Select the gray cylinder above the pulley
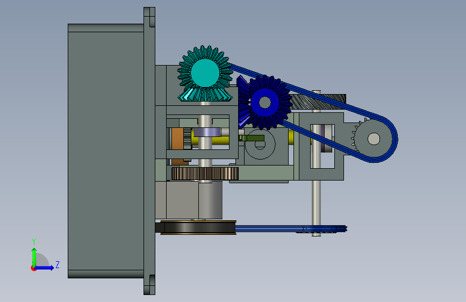The image size is (466, 302). (210, 201)
